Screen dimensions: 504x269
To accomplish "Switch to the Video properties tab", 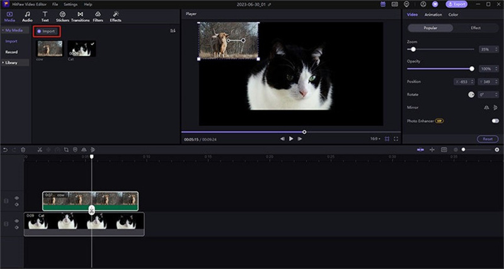I will coord(412,14).
